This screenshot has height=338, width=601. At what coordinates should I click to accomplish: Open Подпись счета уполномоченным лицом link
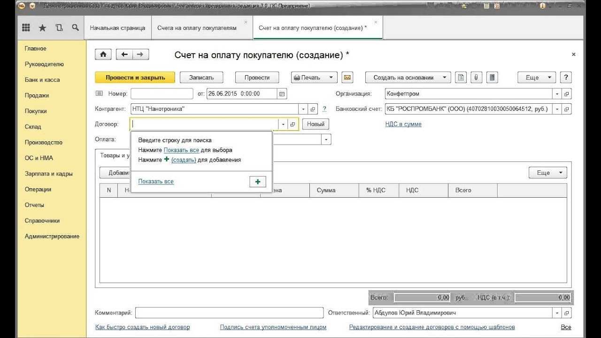(273, 327)
